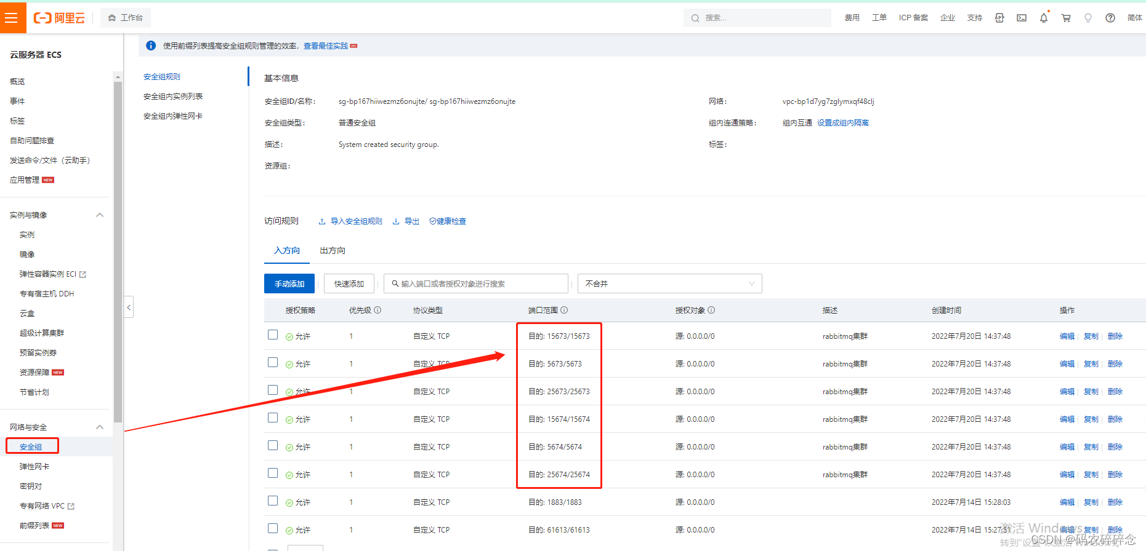Viewport: 1146px width, 551px height.
Task: Click the info icon in the tip banner
Action: [x=151, y=46]
